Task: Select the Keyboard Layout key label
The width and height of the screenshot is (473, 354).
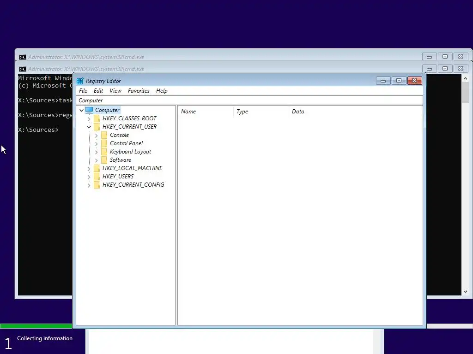Action: click(130, 152)
